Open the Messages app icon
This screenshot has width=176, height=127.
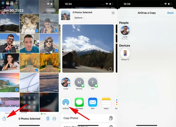(x=79, y=102)
